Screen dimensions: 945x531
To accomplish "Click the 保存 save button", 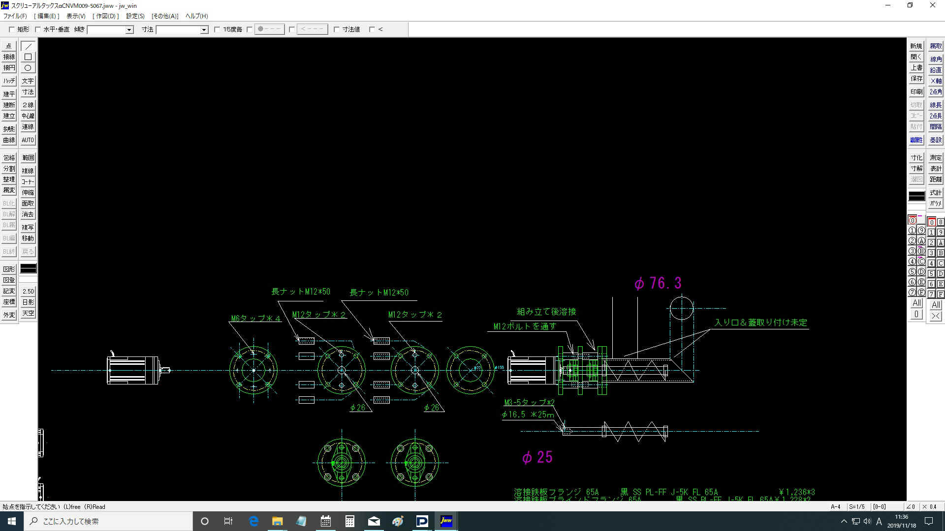I will point(916,79).
